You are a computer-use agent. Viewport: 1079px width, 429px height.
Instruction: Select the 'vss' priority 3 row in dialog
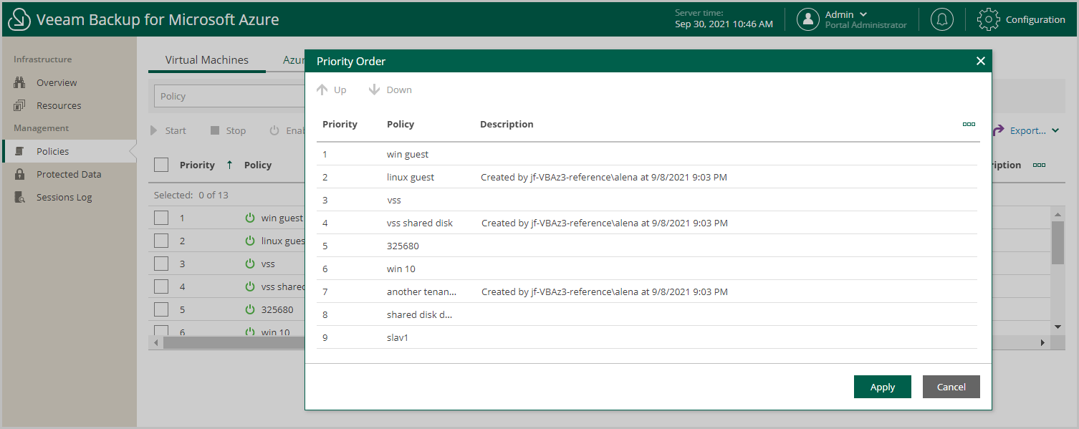pos(647,200)
